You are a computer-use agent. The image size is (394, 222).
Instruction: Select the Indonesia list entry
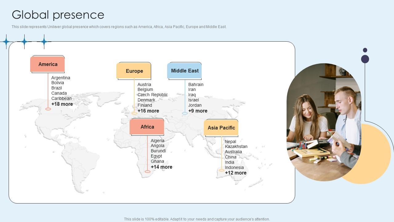point(234,168)
